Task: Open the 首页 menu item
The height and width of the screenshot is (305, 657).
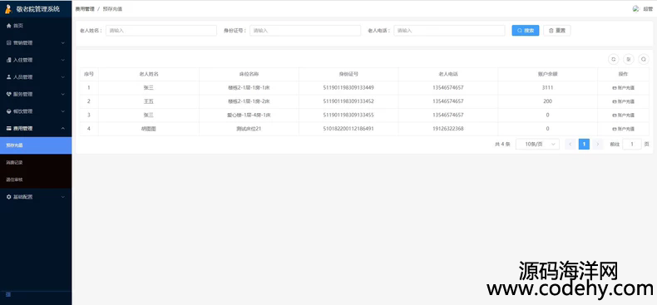Action: 36,26
